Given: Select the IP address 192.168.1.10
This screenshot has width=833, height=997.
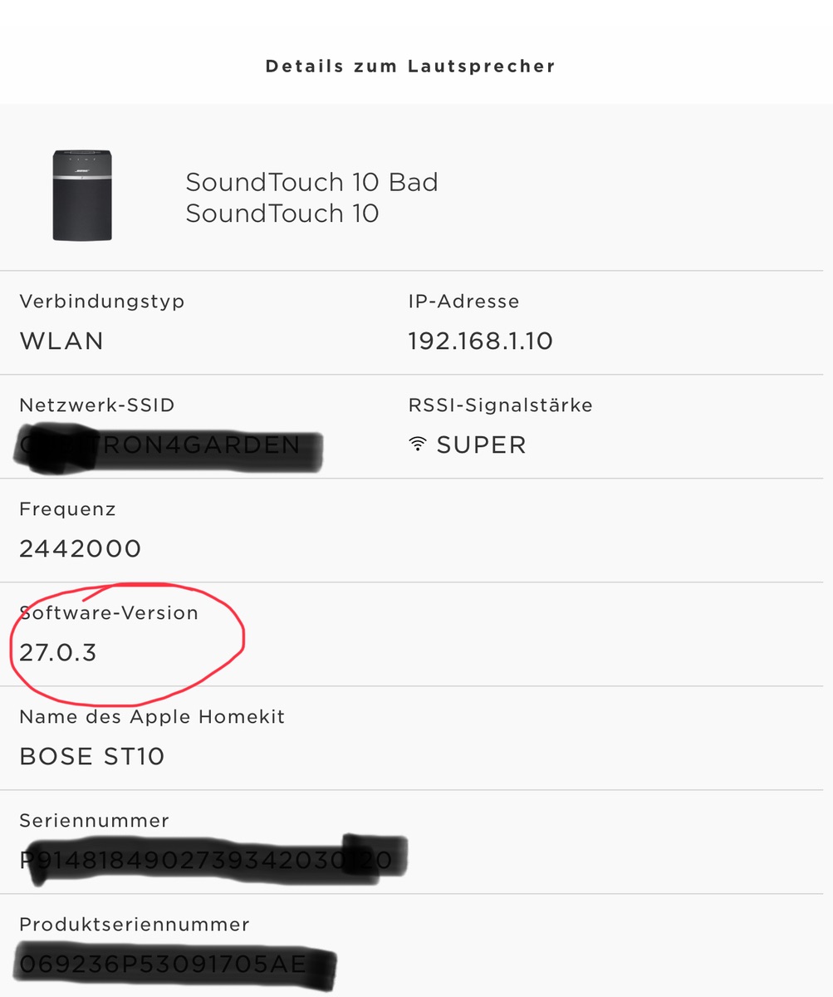Looking at the screenshot, I should pyautogui.click(x=480, y=341).
